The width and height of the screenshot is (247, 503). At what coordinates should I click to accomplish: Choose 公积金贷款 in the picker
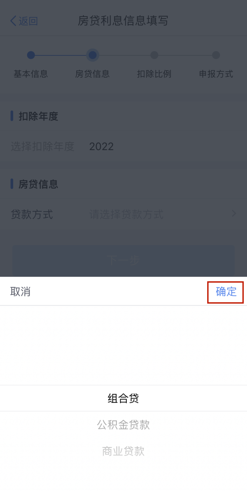point(123,425)
